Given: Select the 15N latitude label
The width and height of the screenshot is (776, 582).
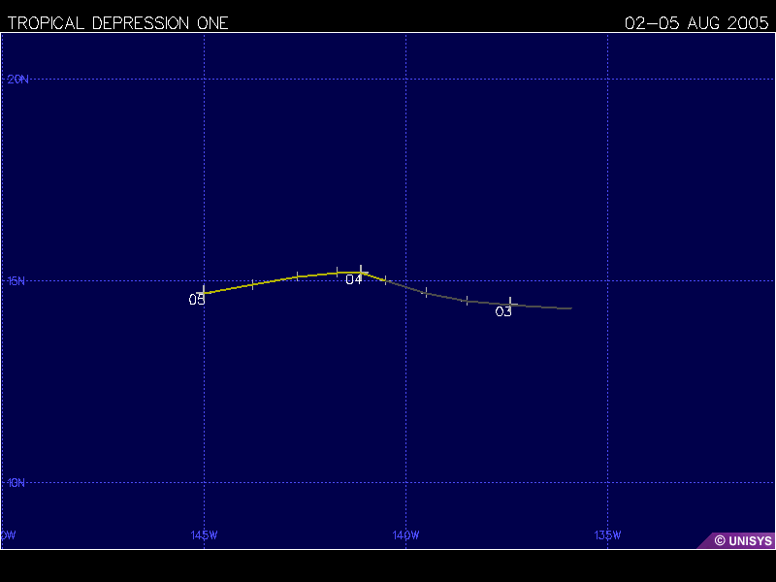Looking at the screenshot, I should 17,281.
